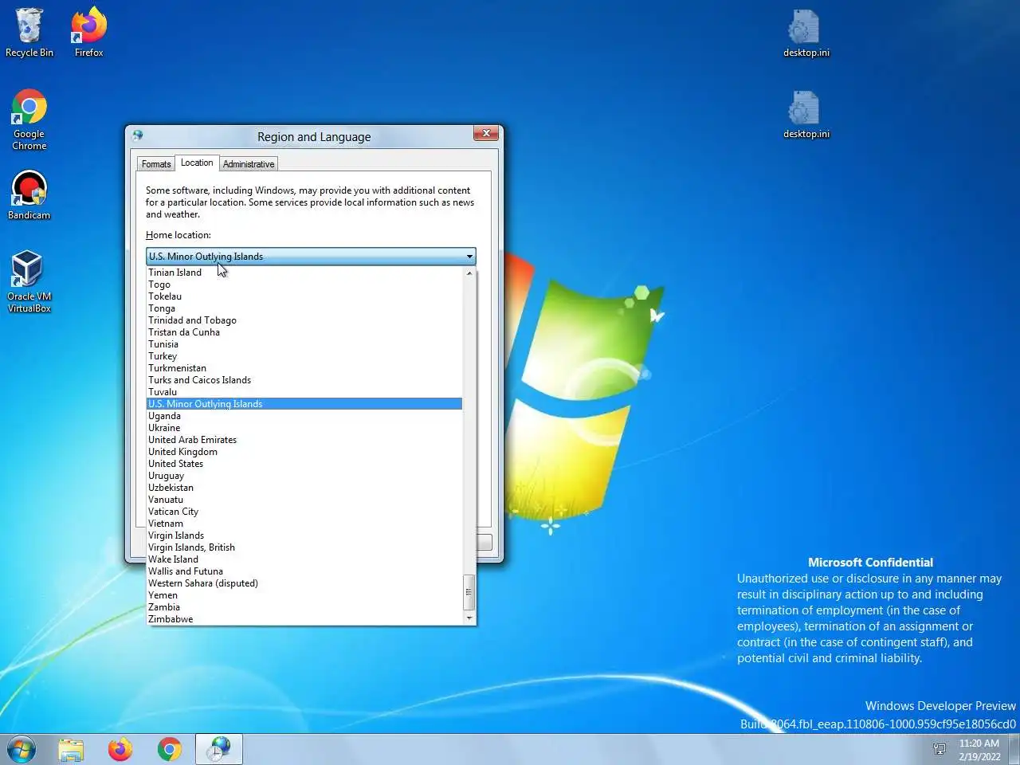Screen dimensions: 1020x765
Task: Select Turkey as home location
Action: point(304,356)
